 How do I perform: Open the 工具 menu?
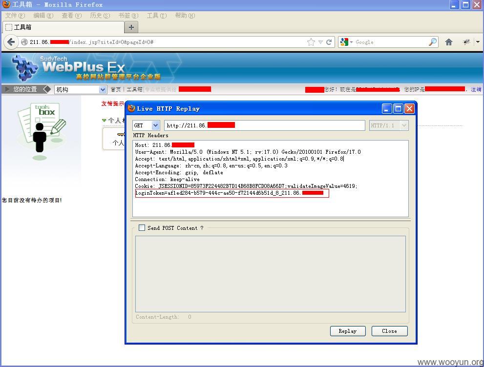[157, 16]
